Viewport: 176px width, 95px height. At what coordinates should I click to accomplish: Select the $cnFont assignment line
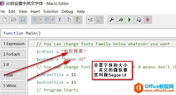[61, 51]
